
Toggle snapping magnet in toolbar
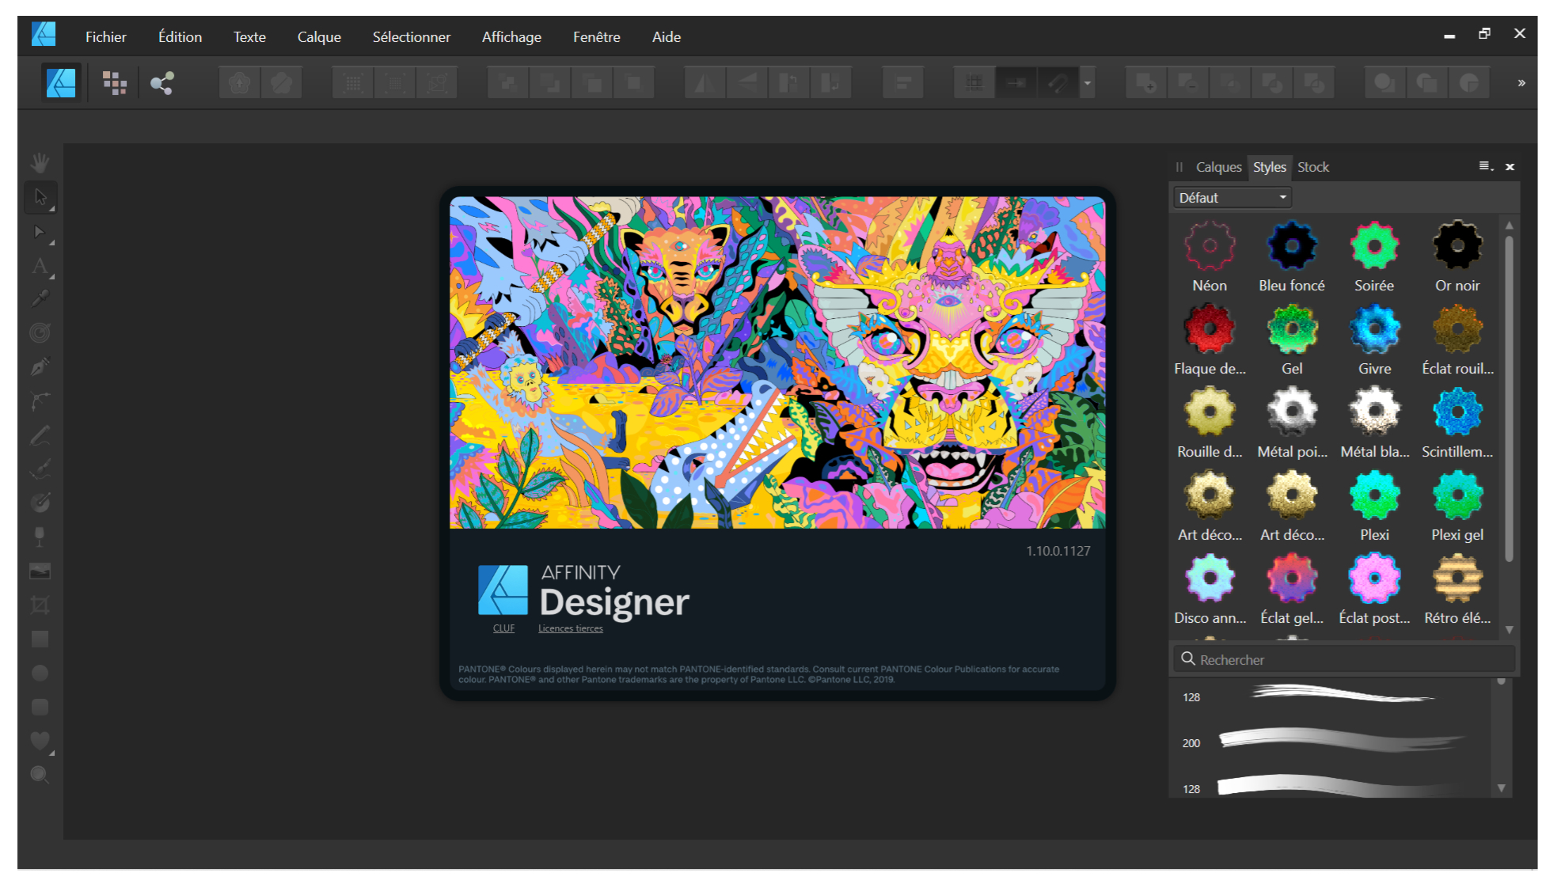coord(1058,83)
